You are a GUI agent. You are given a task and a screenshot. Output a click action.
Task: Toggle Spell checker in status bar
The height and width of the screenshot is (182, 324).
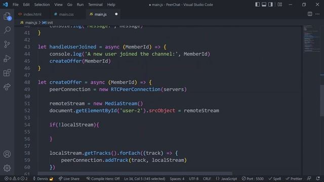[x=274, y=178]
